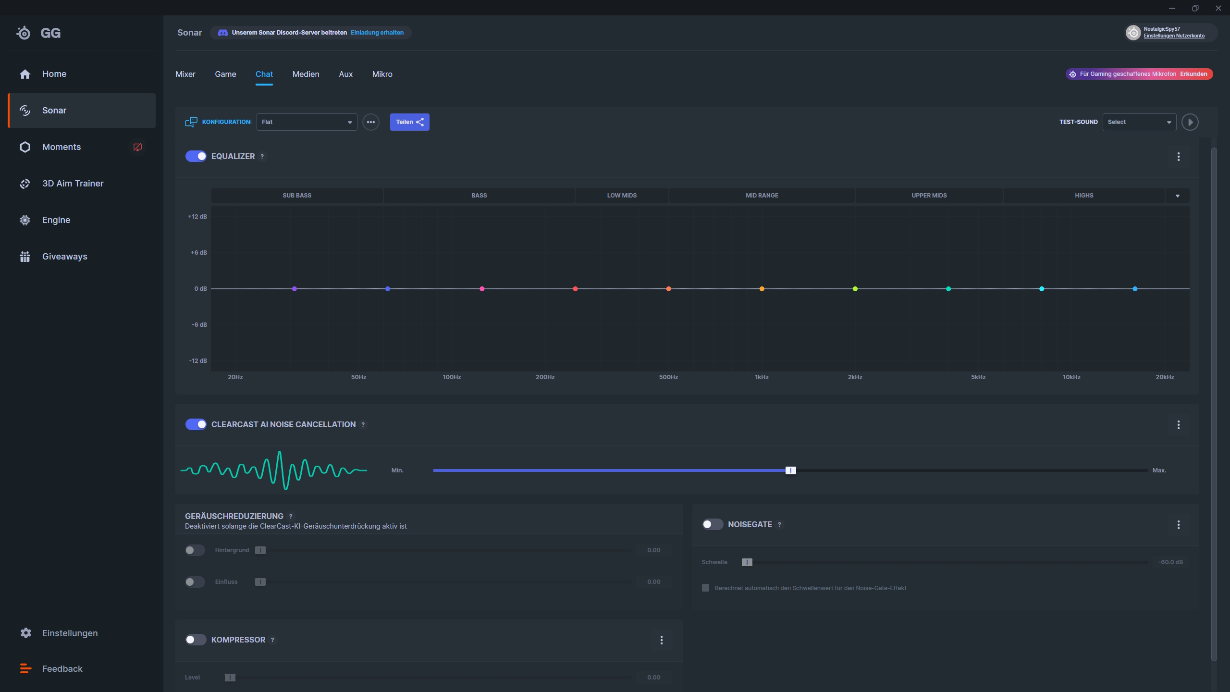Open Giveaways gift icon

(25, 257)
